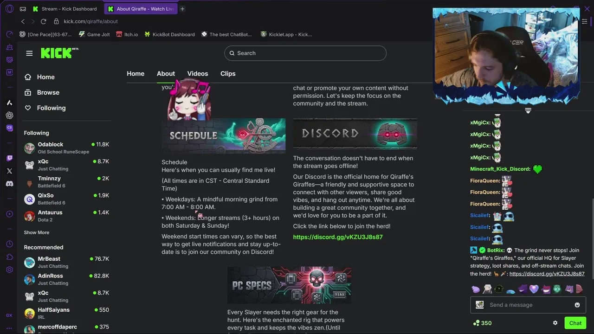Viewport: 594px width, 334px height.
Task: Click the DISCORD banner image
Action: [355, 134]
